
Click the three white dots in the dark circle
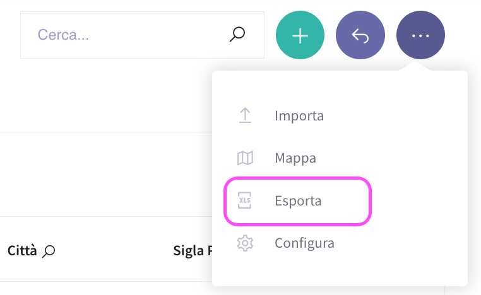pyautogui.click(x=420, y=36)
